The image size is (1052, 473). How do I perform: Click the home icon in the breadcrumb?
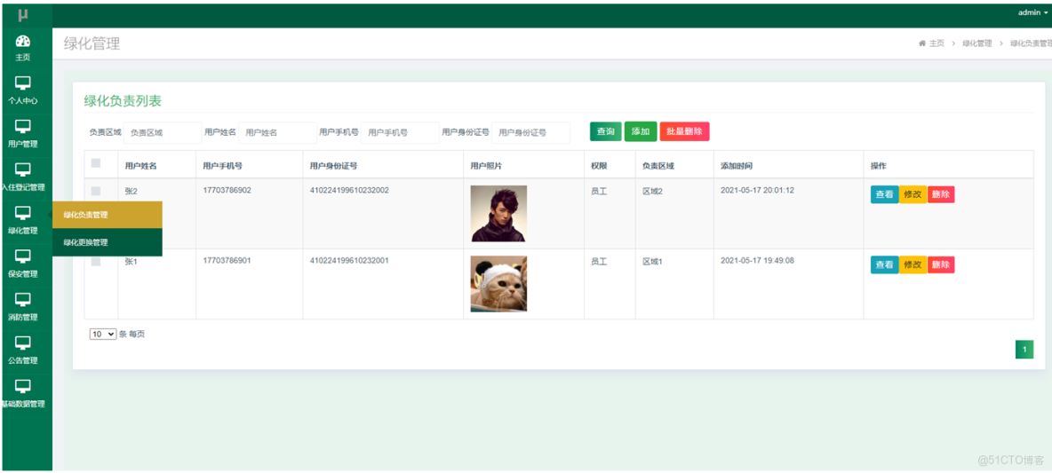coord(922,43)
